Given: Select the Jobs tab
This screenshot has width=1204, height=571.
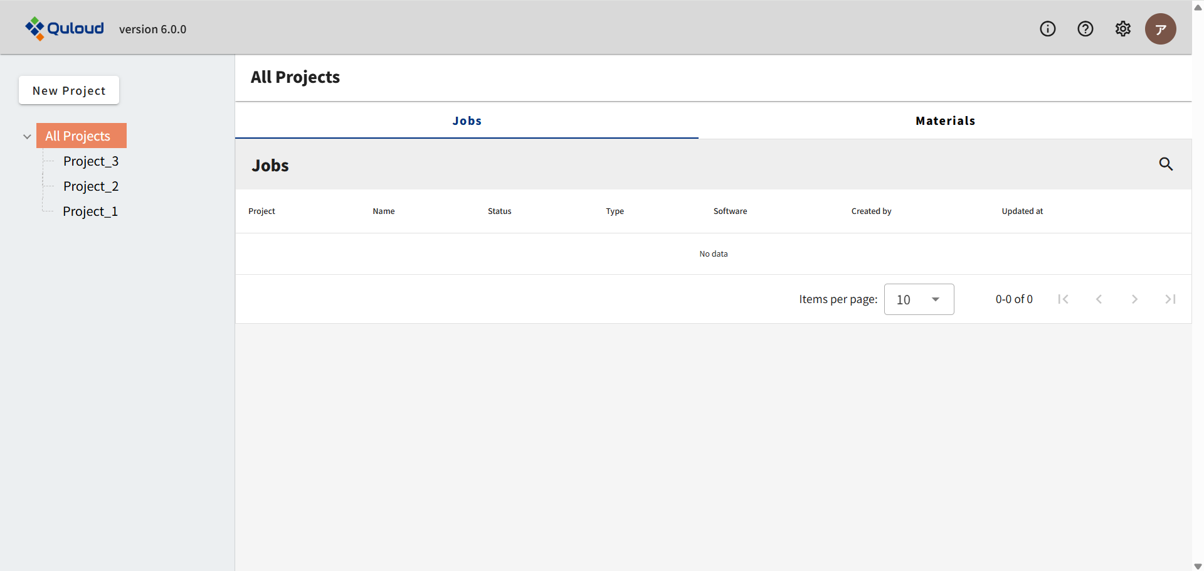Looking at the screenshot, I should 467,120.
